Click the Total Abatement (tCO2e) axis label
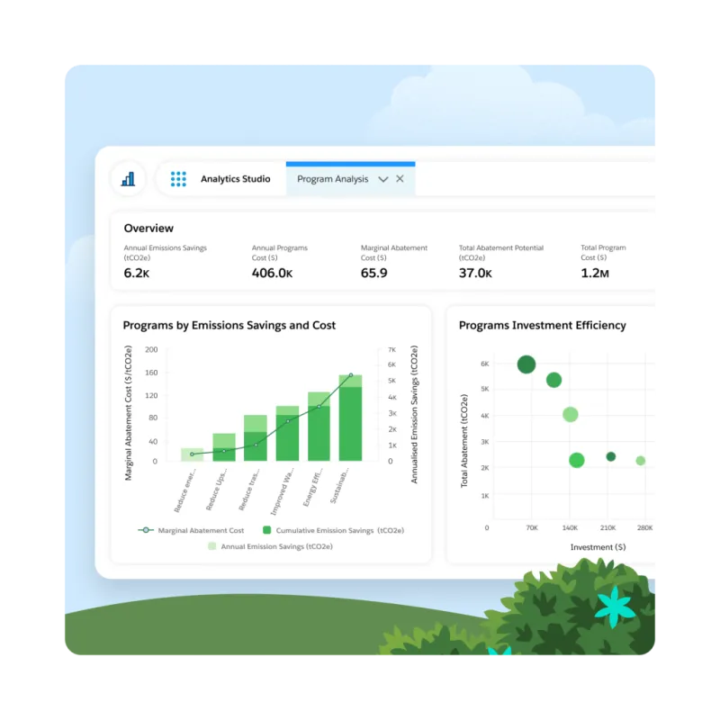 coord(464,441)
